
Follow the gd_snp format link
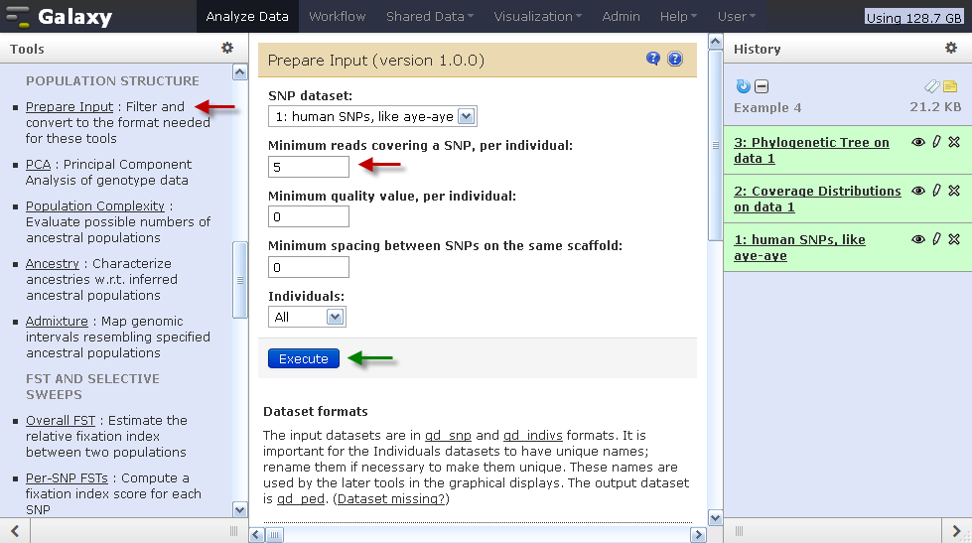(x=448, y=435)
